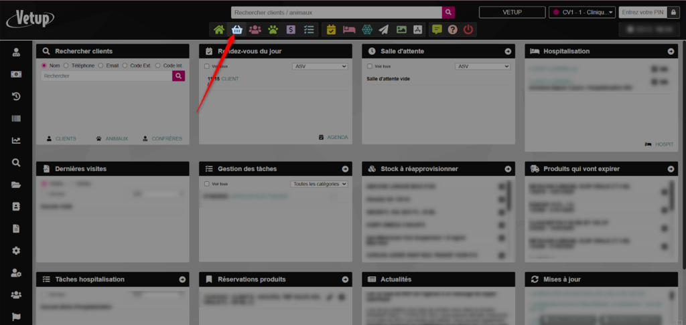Tick Voir tous in Gestion des tâches
The image size is (686, 325).
[206, 183]
